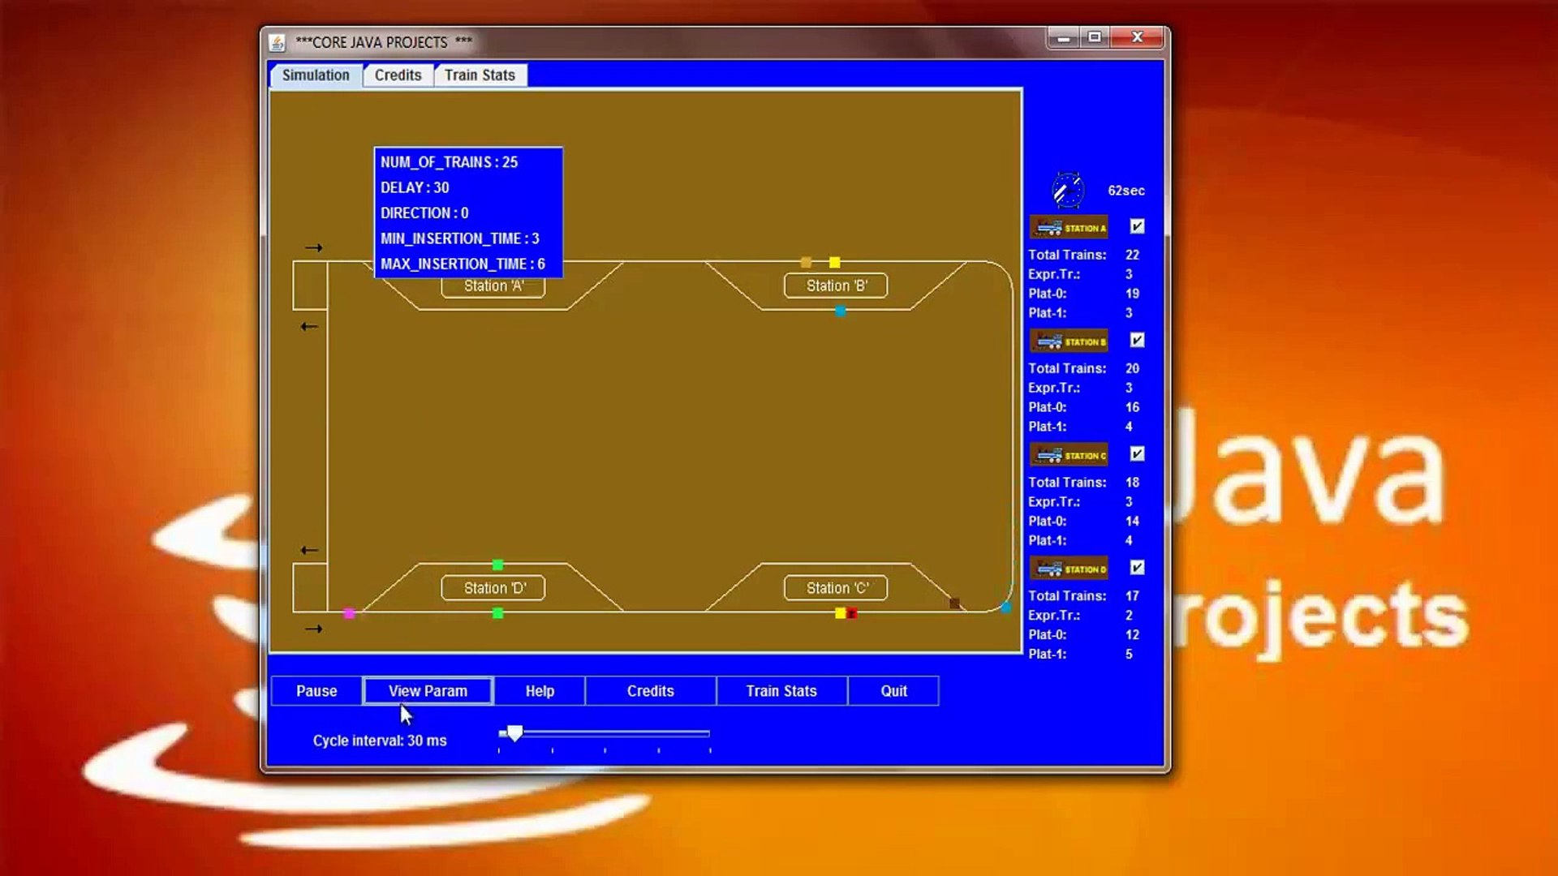Toggle the Station B checkbox

point(1137,340)
